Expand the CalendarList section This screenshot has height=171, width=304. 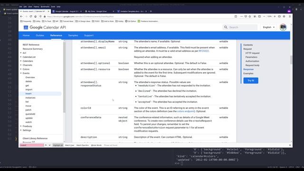[x=21, y=57]
